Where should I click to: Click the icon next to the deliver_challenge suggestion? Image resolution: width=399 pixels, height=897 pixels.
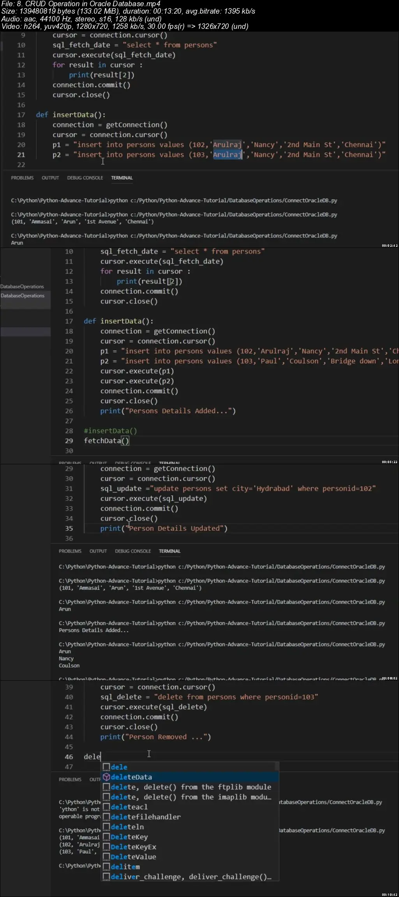[x=106, y=877]
